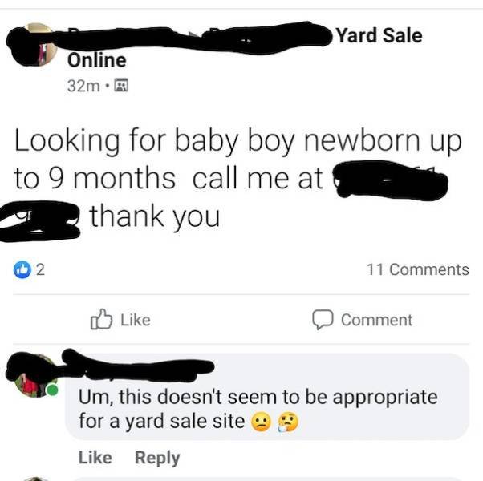Click the Comment text under the post
The width and height of the screenshot is (483, 481).
point(376,320)
